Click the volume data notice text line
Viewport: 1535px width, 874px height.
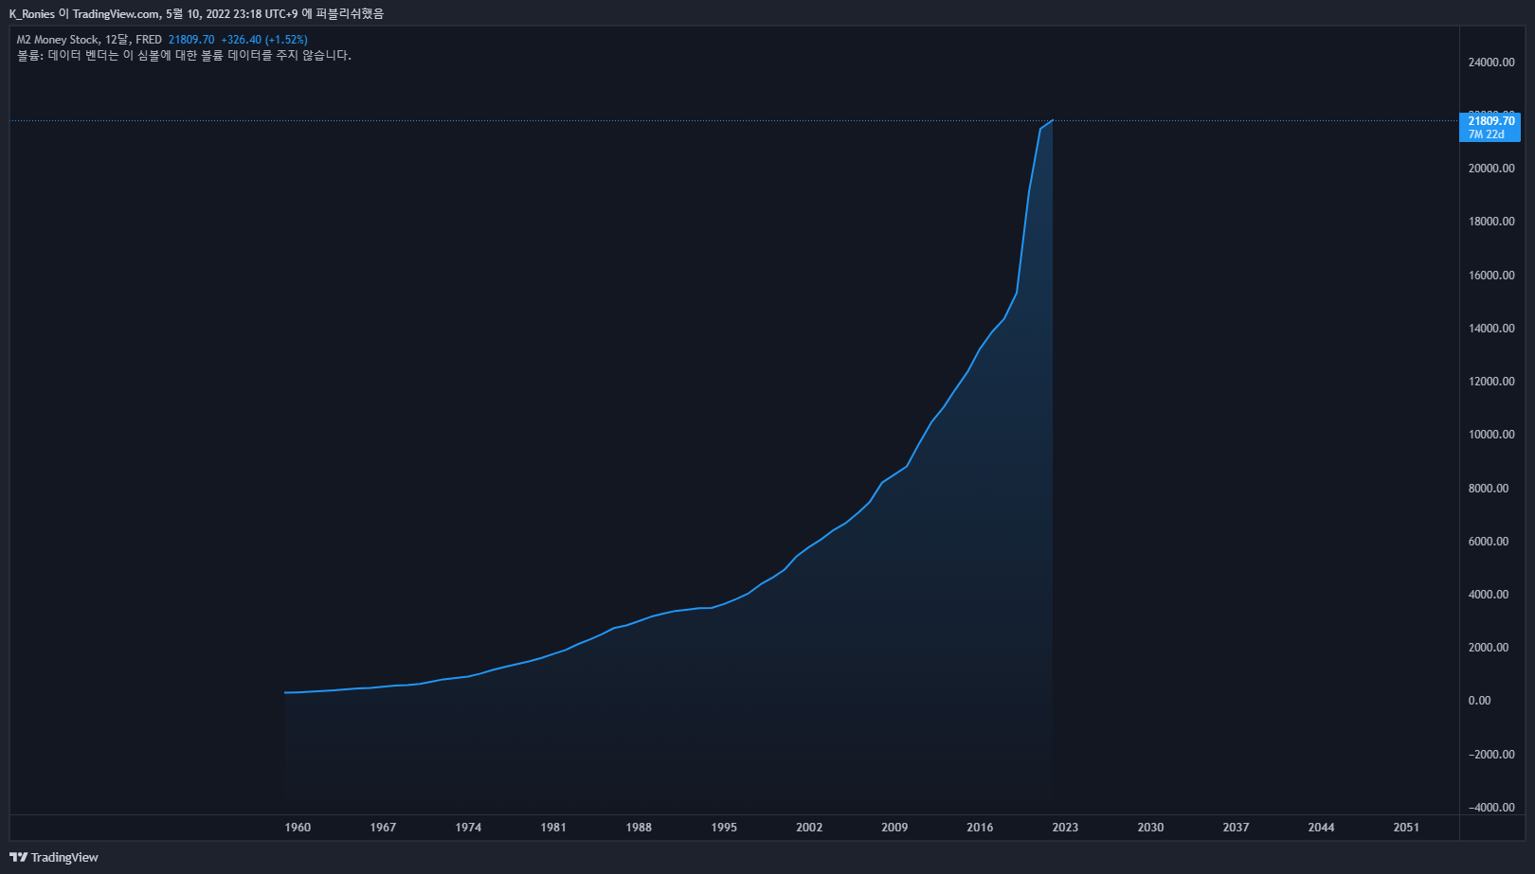184,56
